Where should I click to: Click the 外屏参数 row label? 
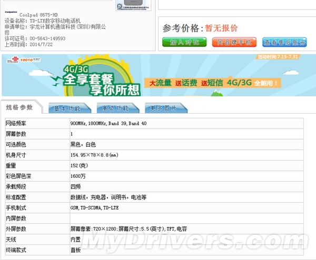click(x=16, y=229)
